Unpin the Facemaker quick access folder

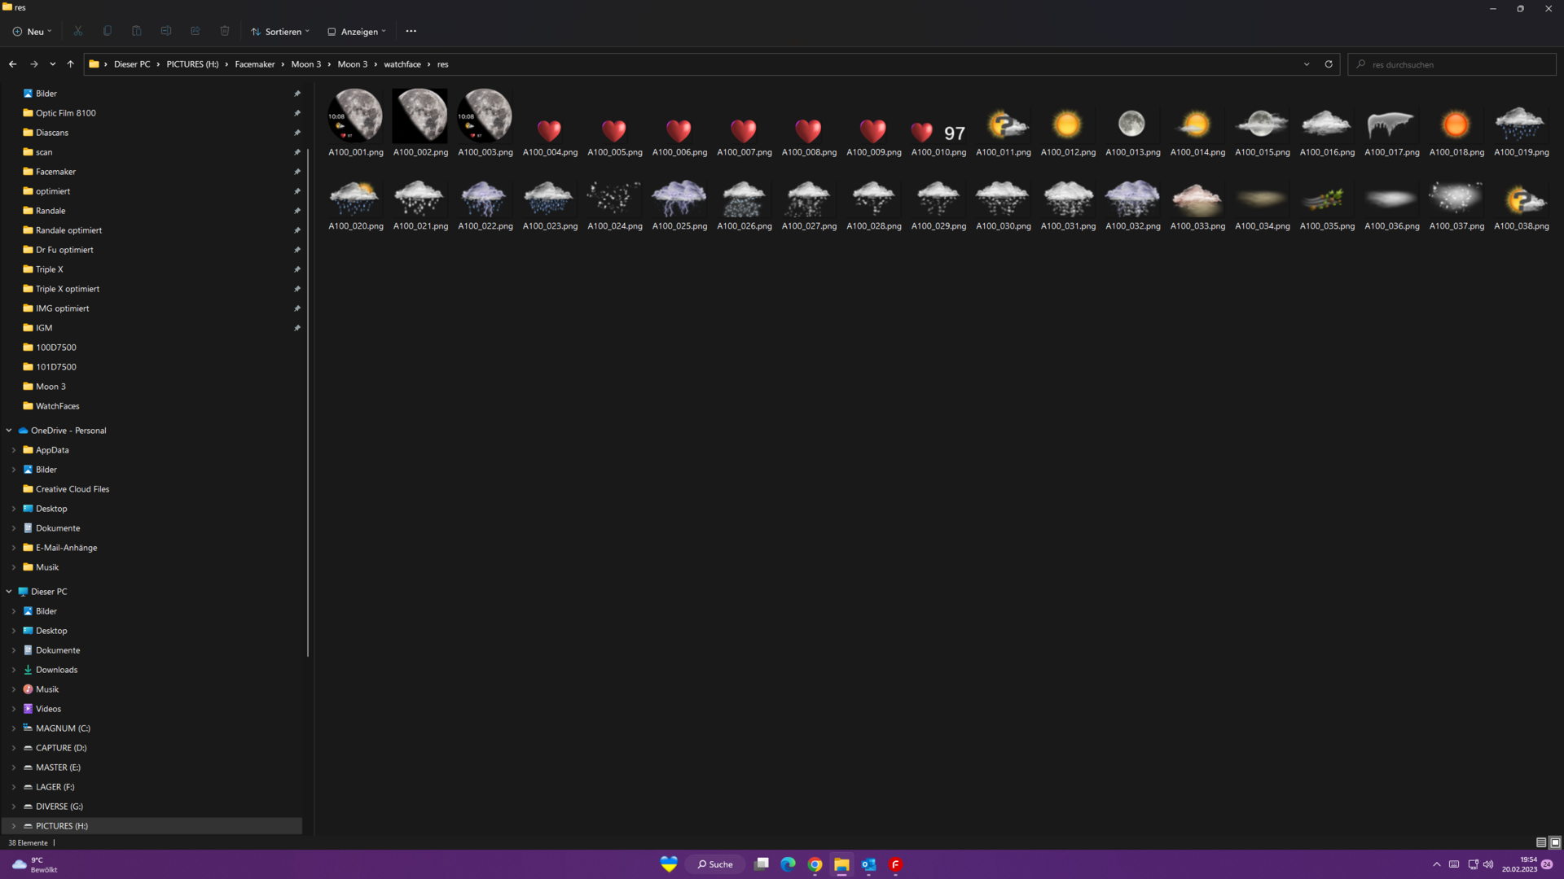click(297, 172)
